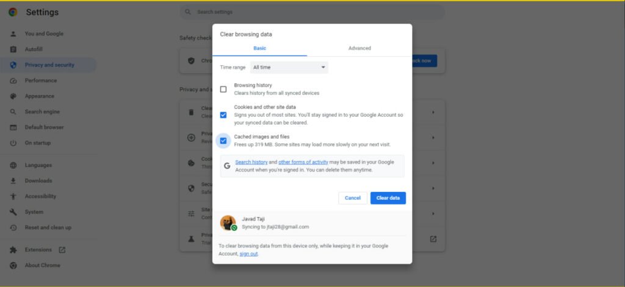625x287 pixels.
Task: Open the other forms of activity link
Action: point(303,162)
